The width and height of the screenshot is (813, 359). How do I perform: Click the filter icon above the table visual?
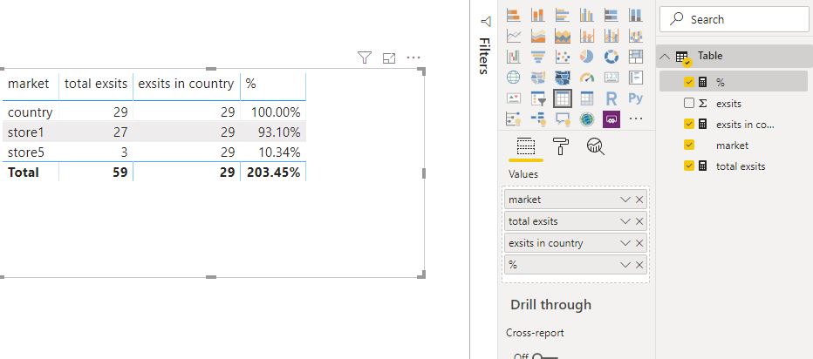pyautogui.click(x=365, y=58)
